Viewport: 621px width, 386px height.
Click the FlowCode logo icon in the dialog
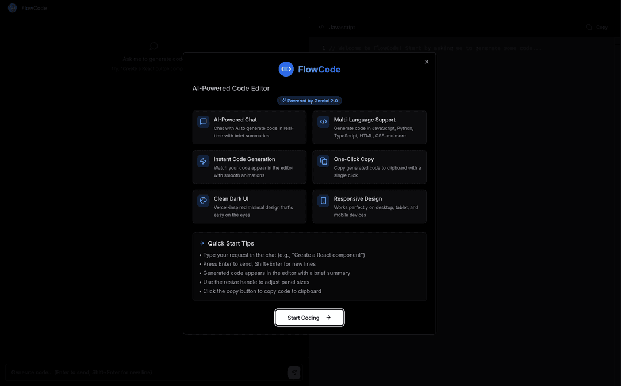tap(286, 69)
